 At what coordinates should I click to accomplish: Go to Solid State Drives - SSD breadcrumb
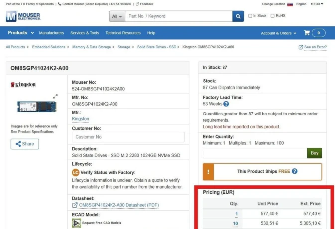coord(157,47)
